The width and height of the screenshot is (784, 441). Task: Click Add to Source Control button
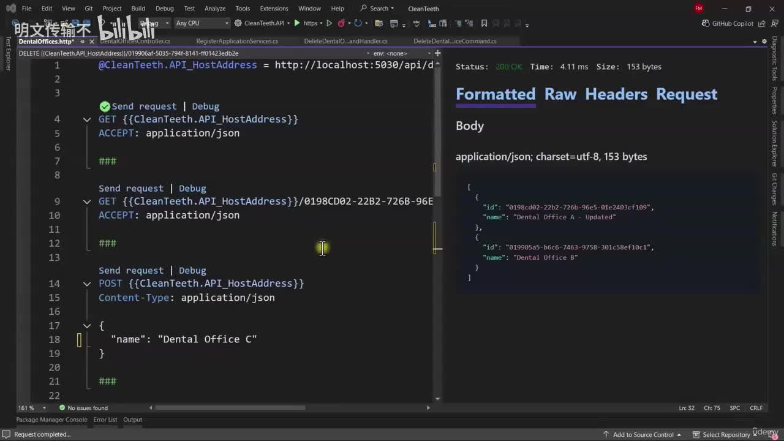[x=643, y=434]
